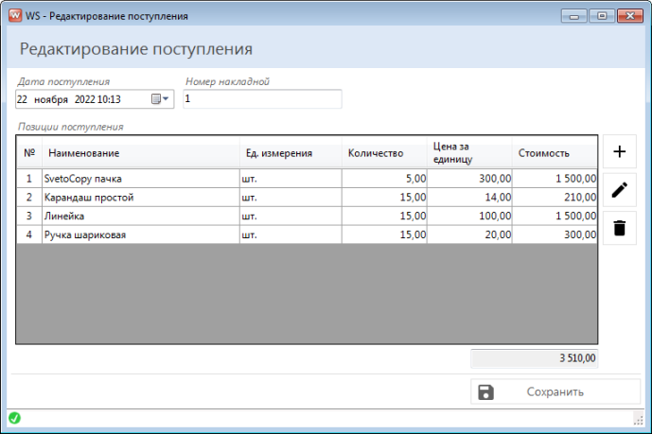Click the green status check icon

[14, 418]
